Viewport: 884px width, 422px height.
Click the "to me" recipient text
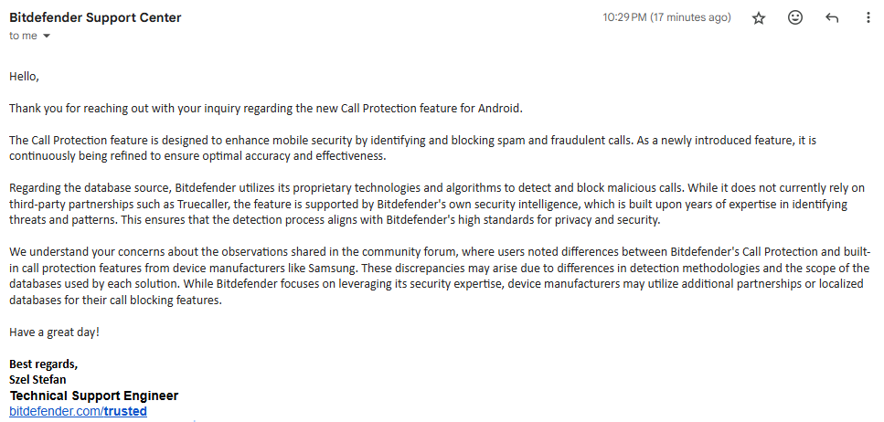click(x=23, y=36)
